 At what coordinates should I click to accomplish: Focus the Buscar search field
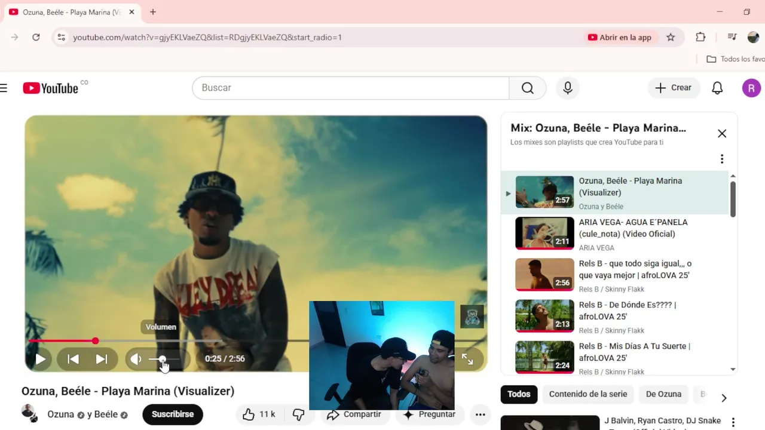click(x=351, y=88)
